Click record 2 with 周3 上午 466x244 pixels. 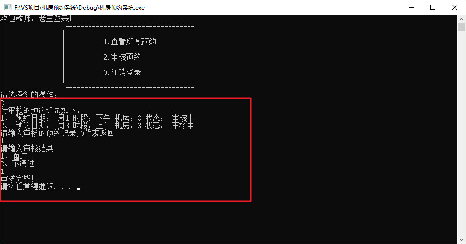(97, 125)
